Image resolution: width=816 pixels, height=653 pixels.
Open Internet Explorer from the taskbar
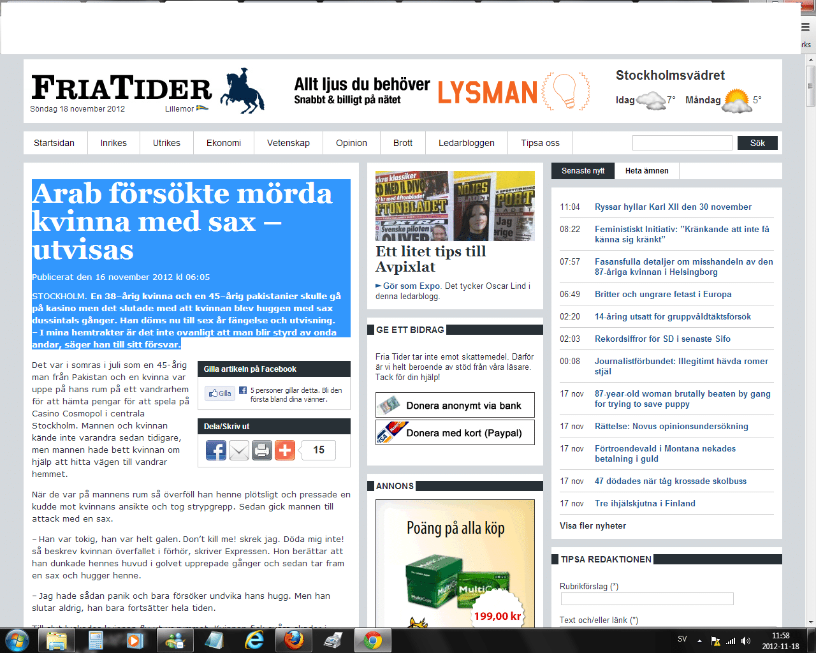point(254,640)
